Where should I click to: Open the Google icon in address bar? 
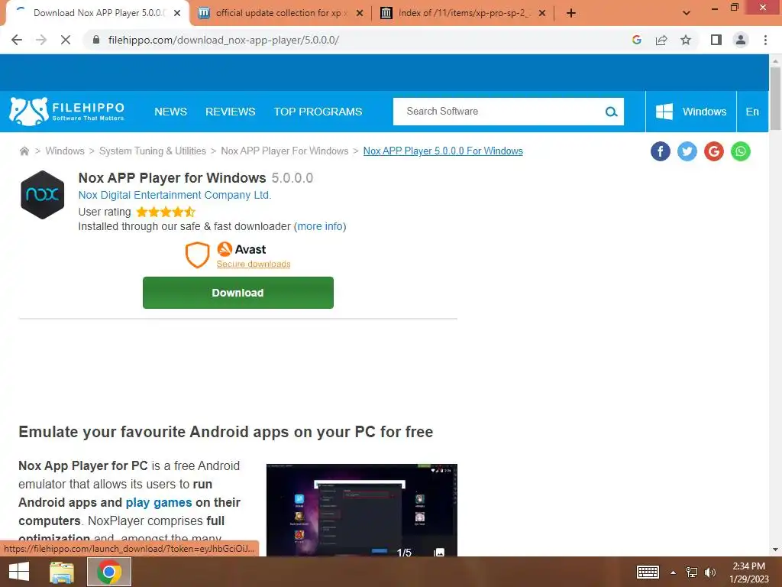(x=636, y=40)
